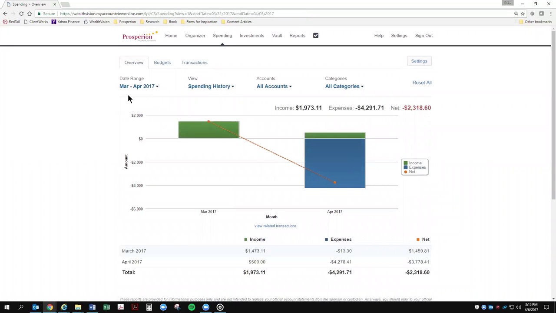Click the green Income bar for March 2017
The width and height of the screenshot is (556, 313).
208,130
